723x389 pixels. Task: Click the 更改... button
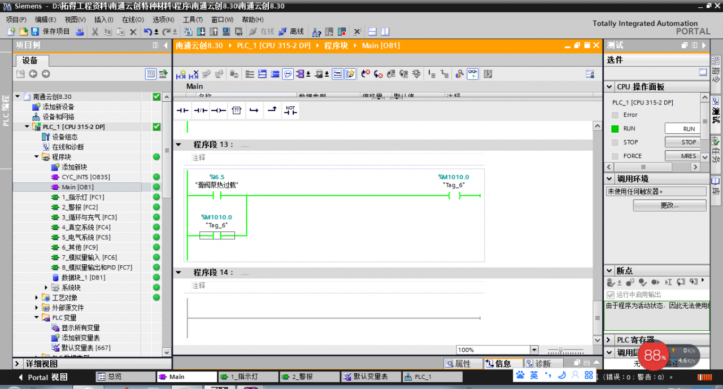pos(669,206)
